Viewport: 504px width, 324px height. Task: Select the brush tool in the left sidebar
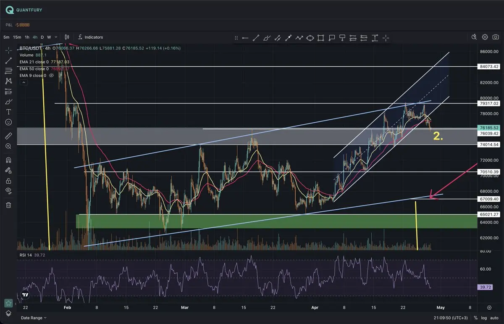[8, 102]
